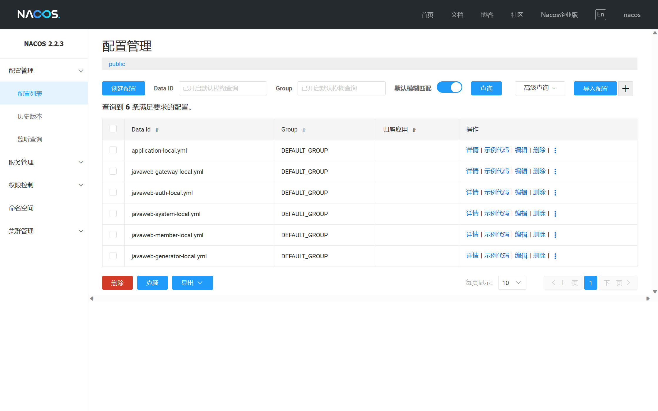Sort the table by Group column
This screenshot has height=411, width=658.
coord(304,130)
